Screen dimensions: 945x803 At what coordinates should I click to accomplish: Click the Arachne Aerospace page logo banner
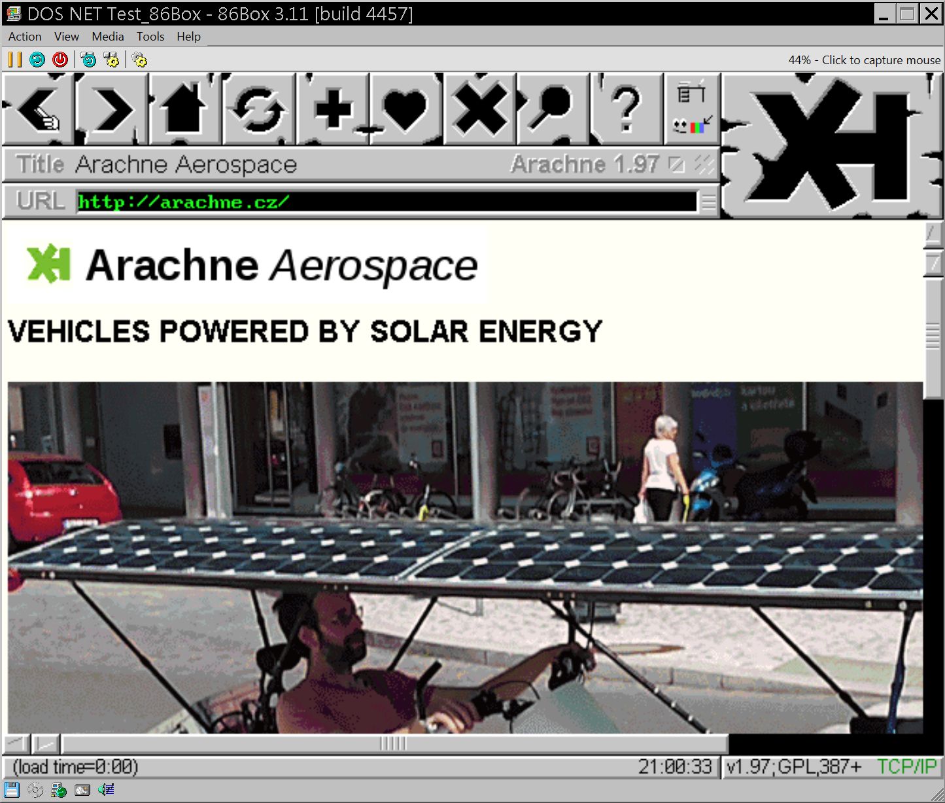[247, 264]
